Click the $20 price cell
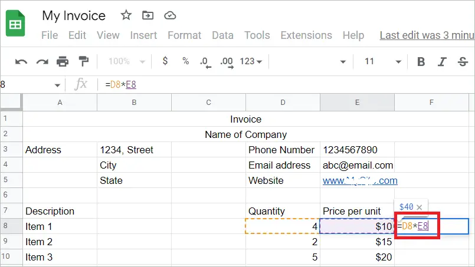475x267 pixels. [x=357, y=257]
